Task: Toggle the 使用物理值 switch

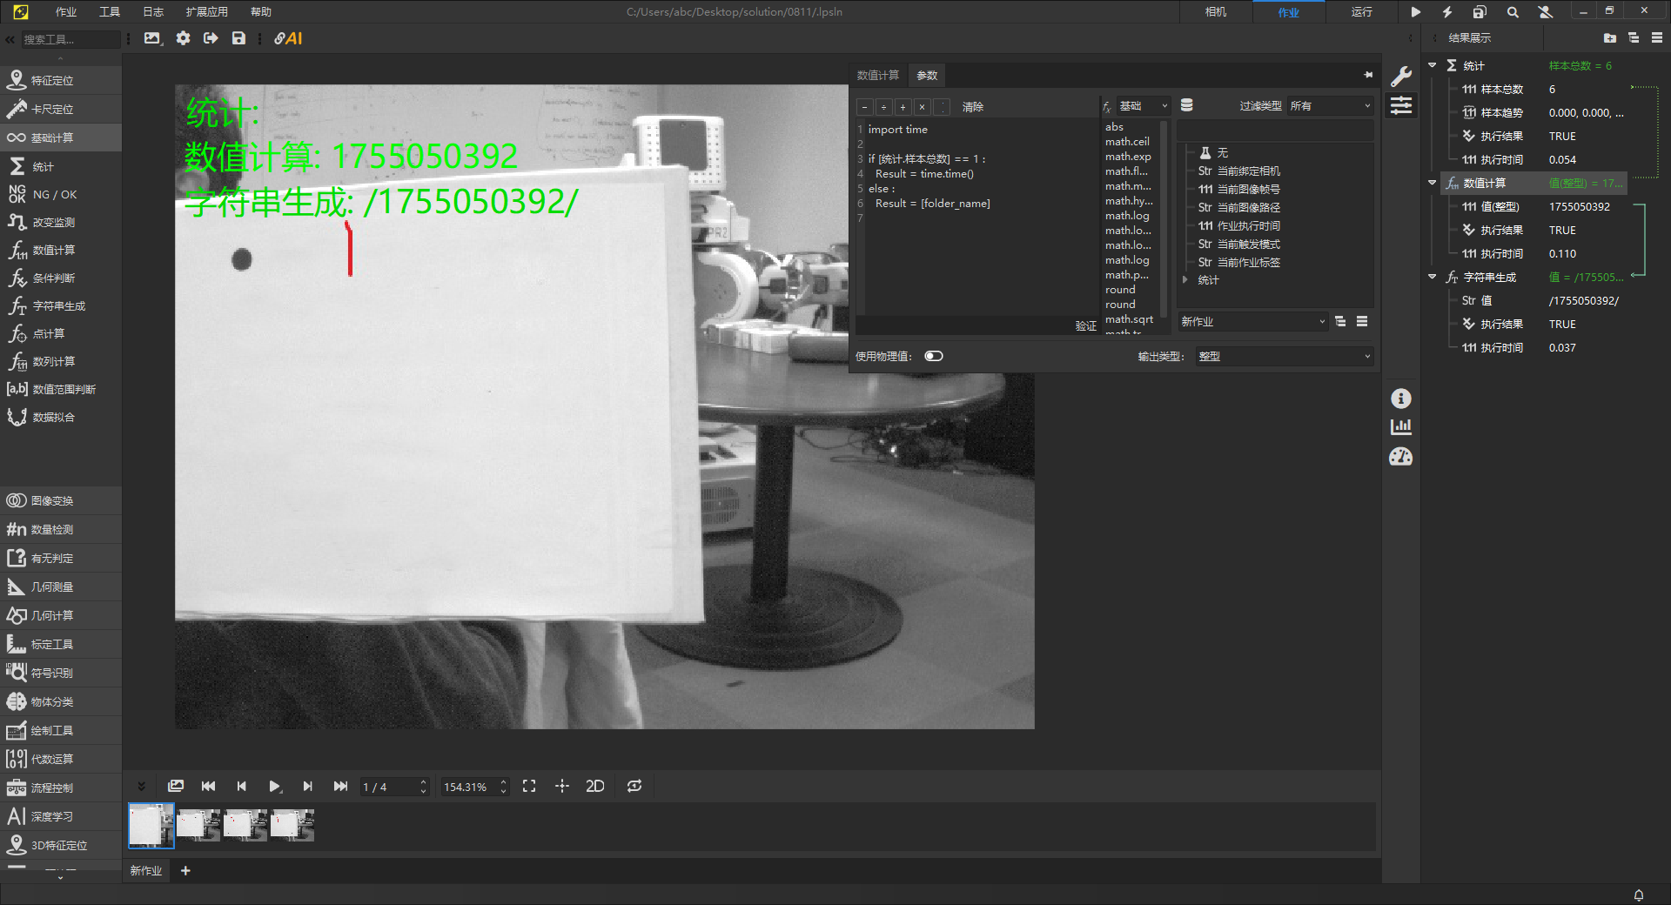Action: (933, 356)
